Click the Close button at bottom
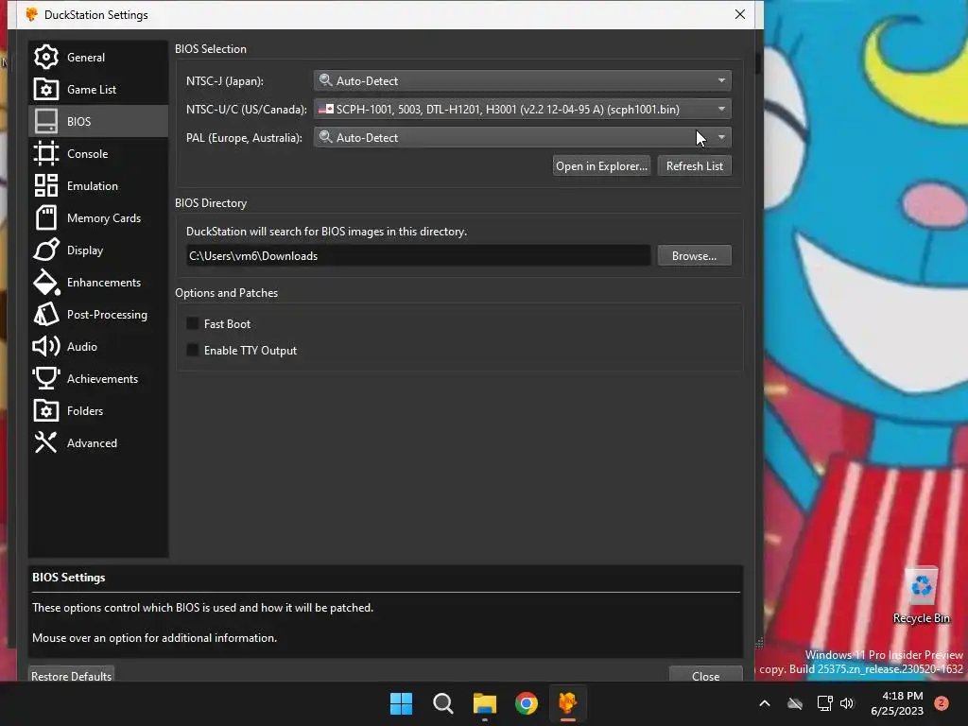 click(x=705, y=675)
